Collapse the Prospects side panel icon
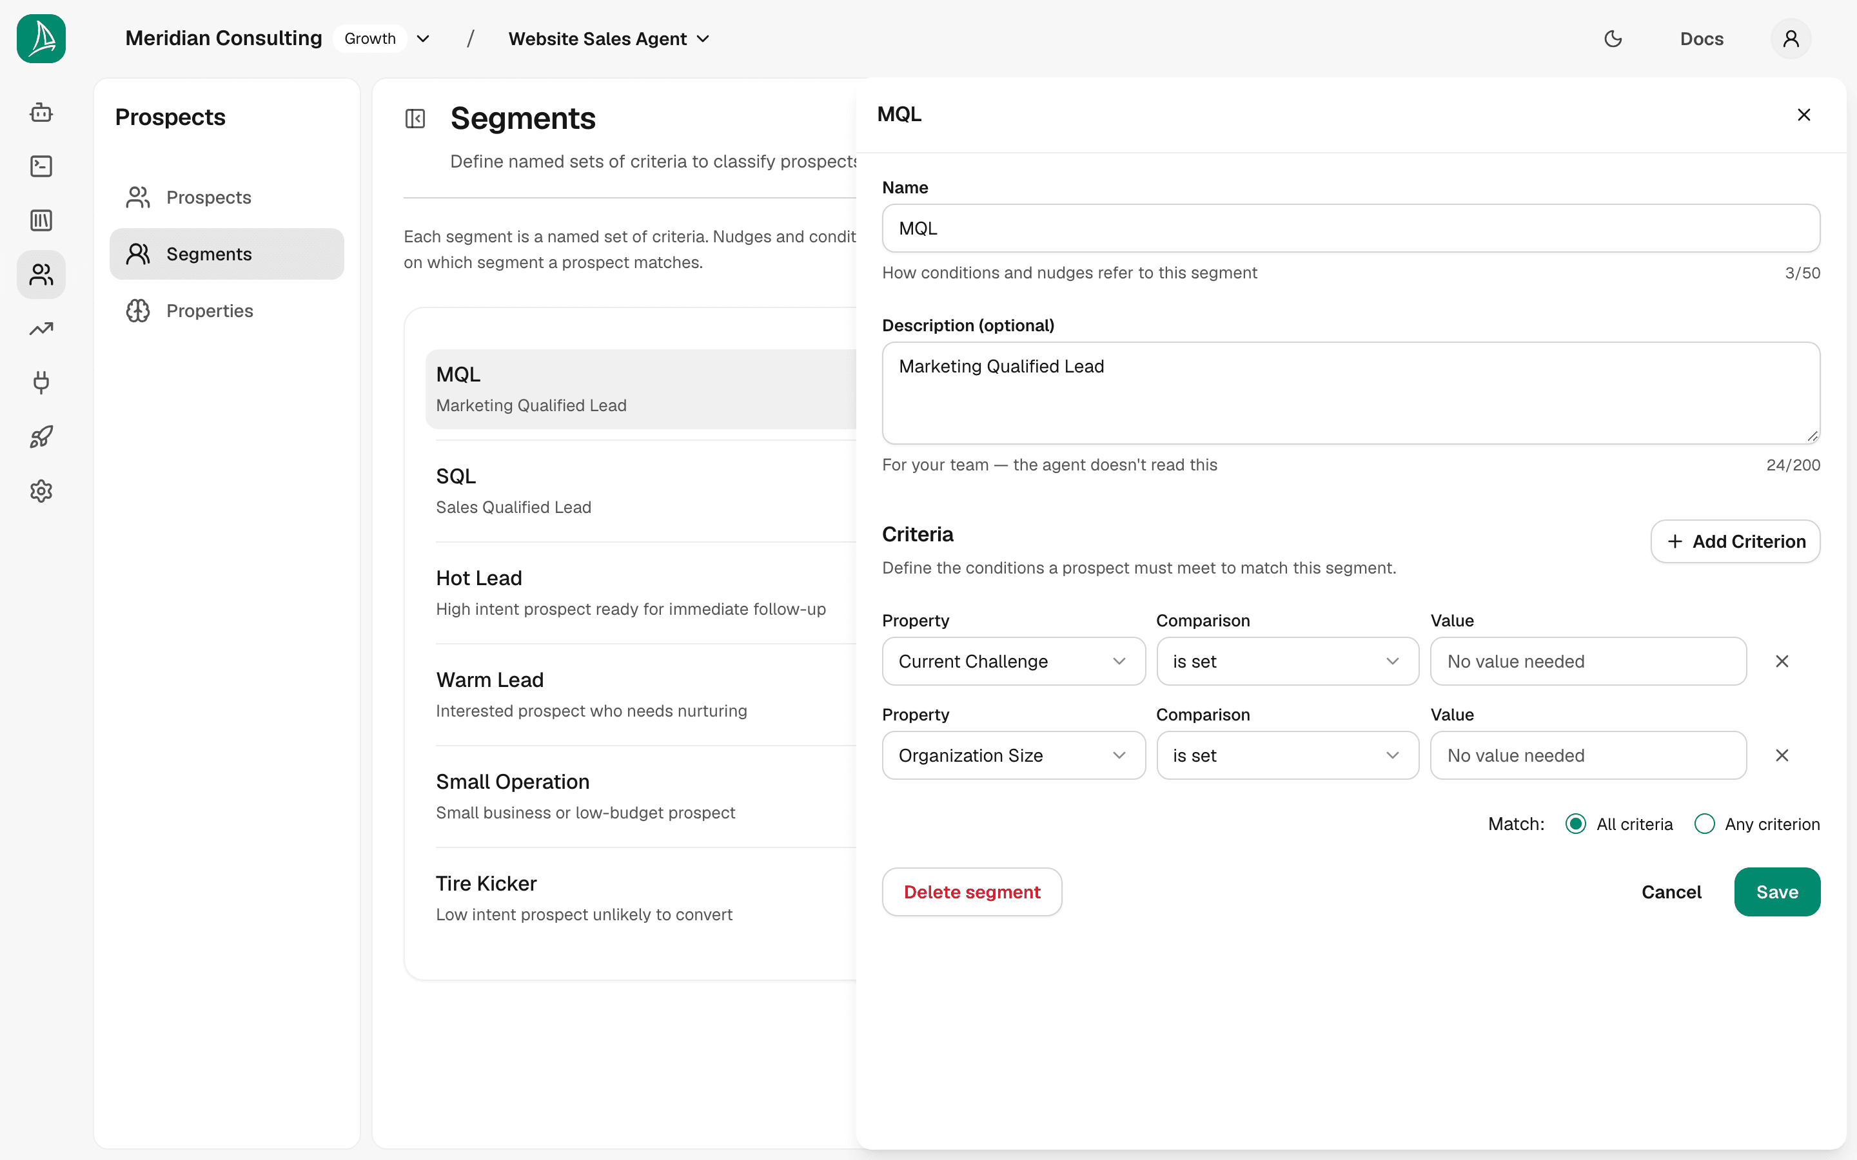 (x=415, y=119)
